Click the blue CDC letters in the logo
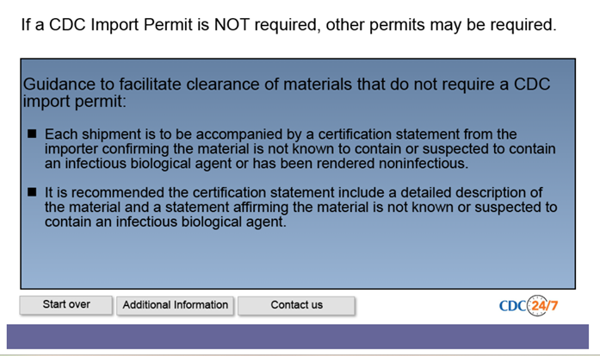The width and height of the screenshot is (600, 356). coord(513,306)
